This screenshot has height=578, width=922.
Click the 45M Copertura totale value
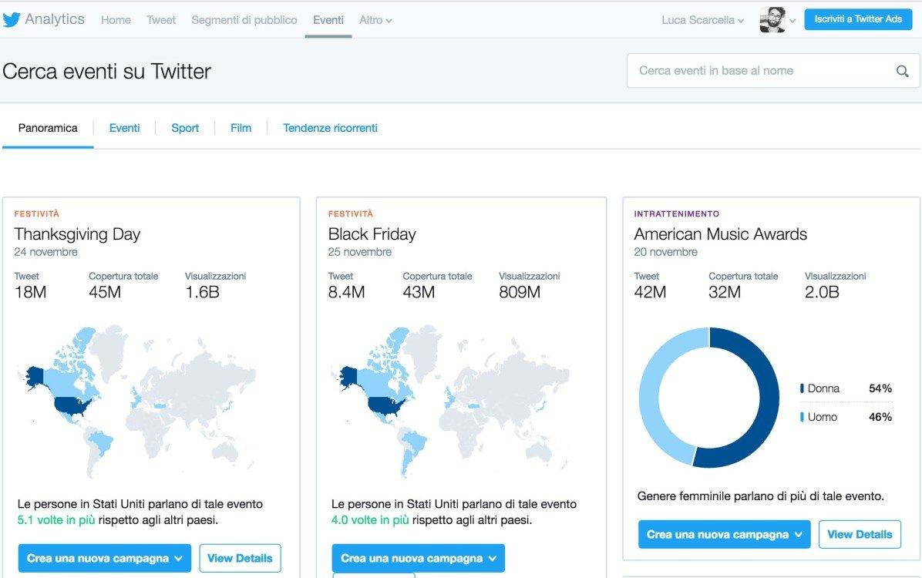(105, 292)
